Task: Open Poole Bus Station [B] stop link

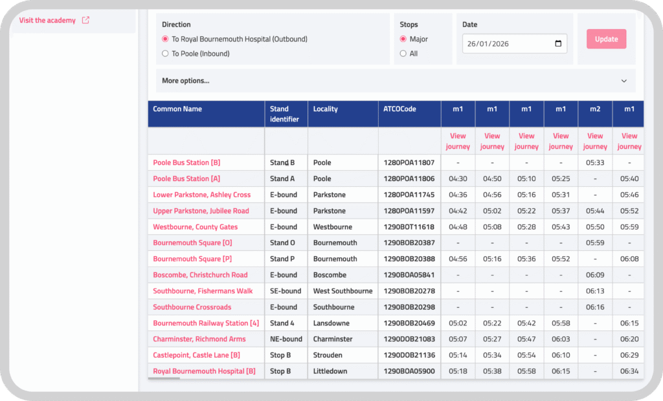Action: tap(186, 162)
